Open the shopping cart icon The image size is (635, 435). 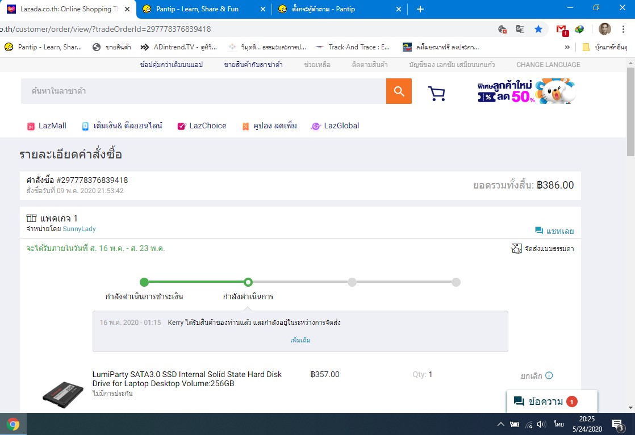[x=437, y=94]
